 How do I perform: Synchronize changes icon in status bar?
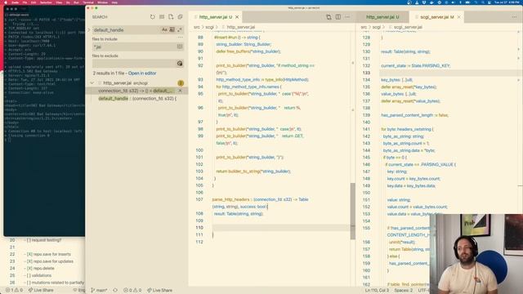(x=115, y=291)
